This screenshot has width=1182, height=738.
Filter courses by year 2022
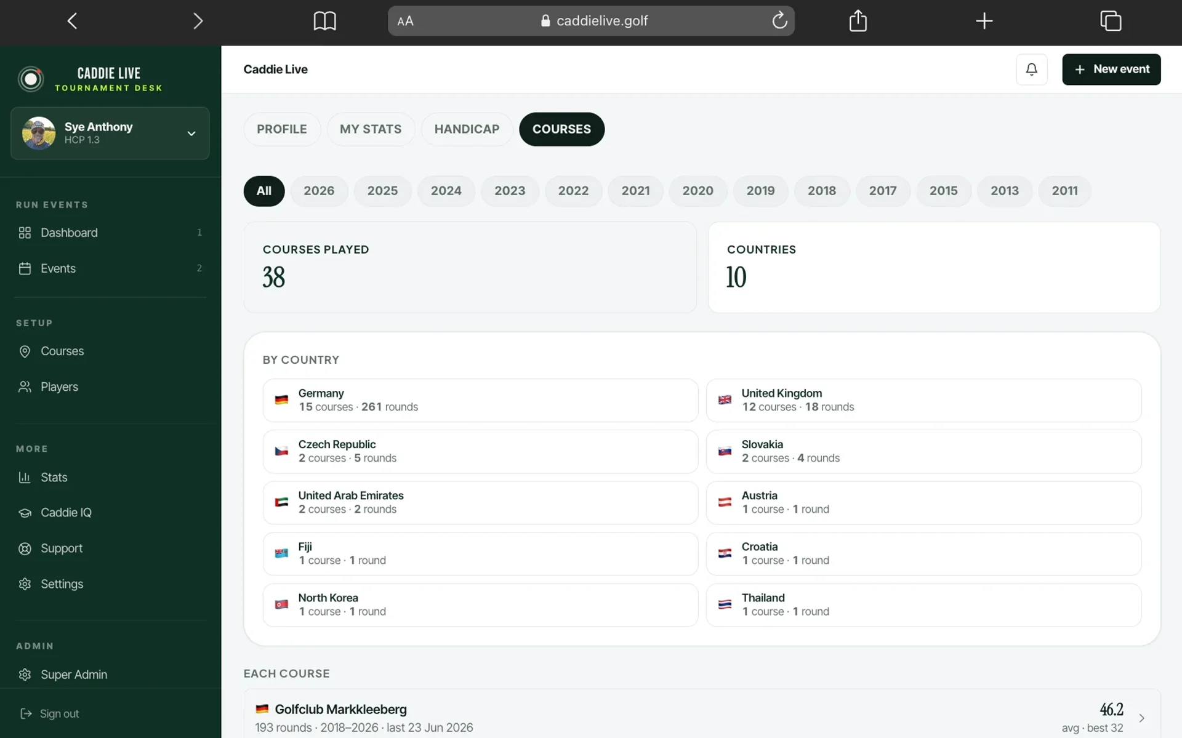coord(573,191)
